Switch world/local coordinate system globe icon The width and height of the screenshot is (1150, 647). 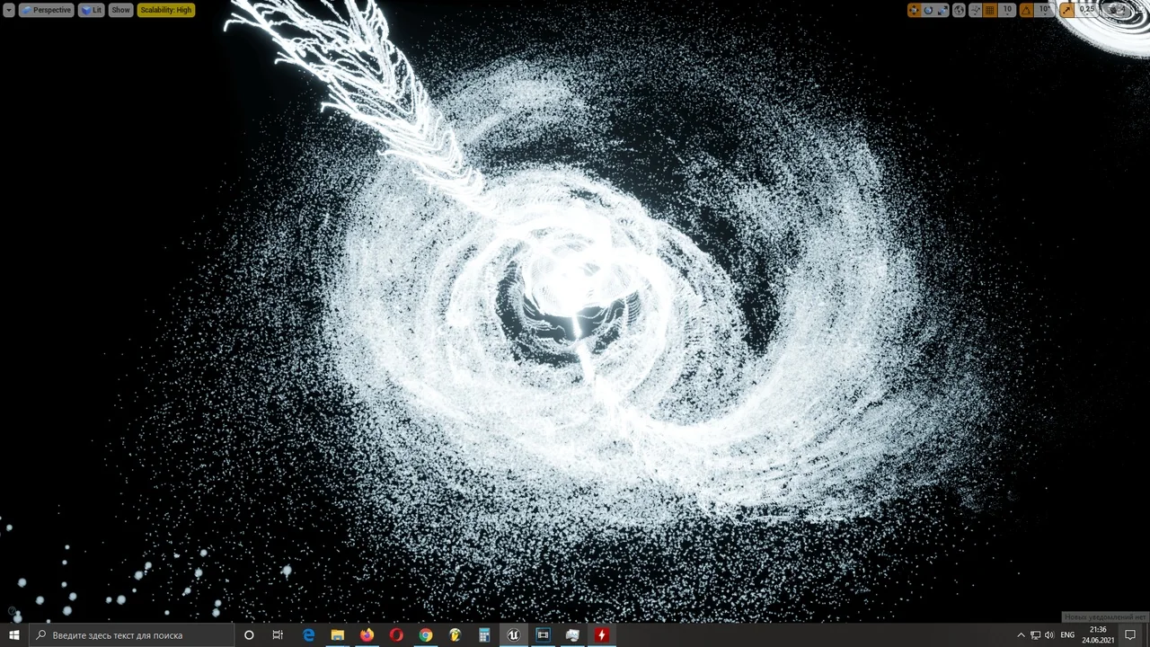[x=959, y=10]
